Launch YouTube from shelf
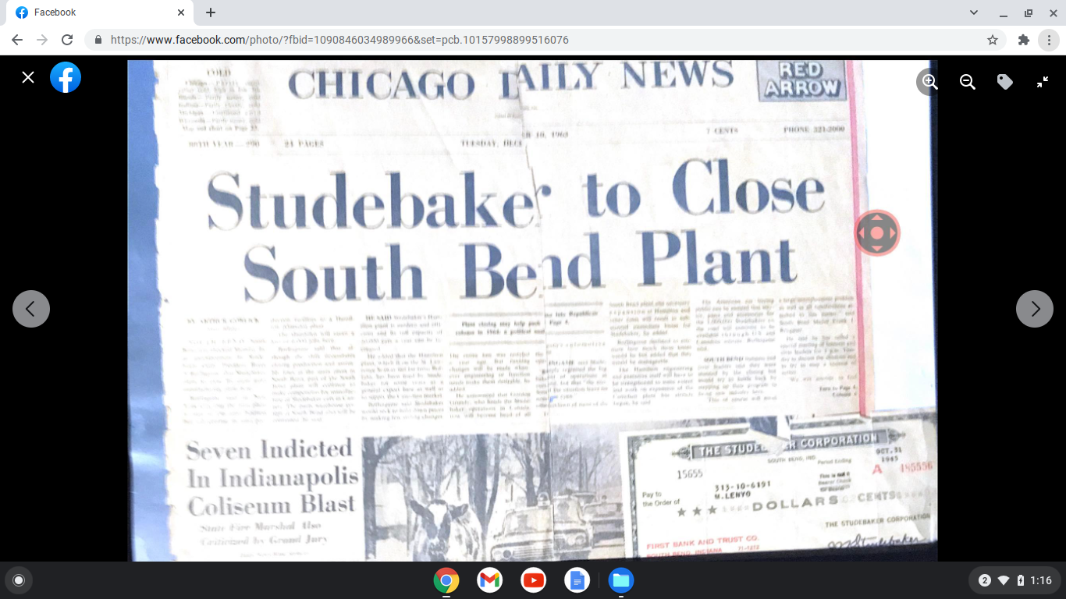1066x599 pixels. (x=534, y=580)
